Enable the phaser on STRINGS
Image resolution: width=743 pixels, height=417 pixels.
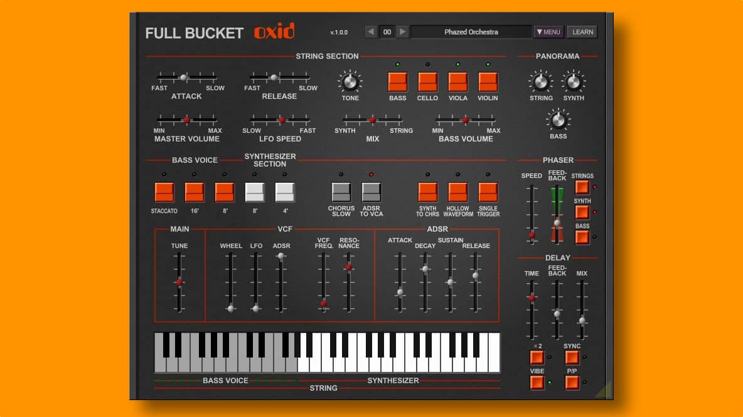(582, 186)
